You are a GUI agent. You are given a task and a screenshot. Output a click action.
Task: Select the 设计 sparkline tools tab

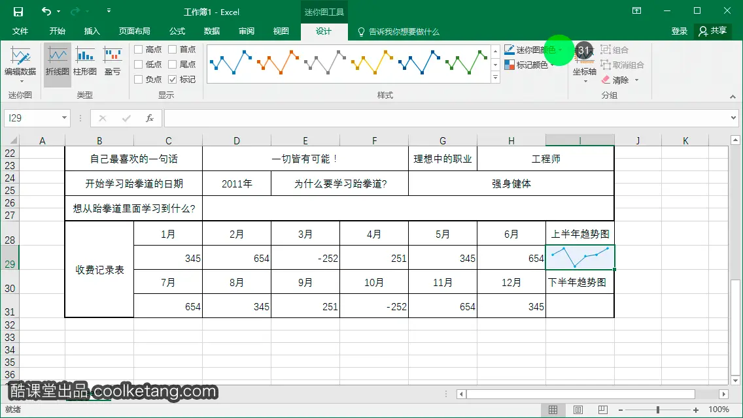click(324, 32)
